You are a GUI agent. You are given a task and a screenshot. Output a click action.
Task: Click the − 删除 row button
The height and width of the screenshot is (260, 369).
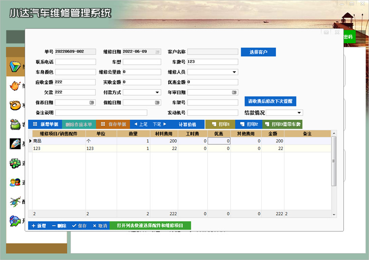[59, 226]
